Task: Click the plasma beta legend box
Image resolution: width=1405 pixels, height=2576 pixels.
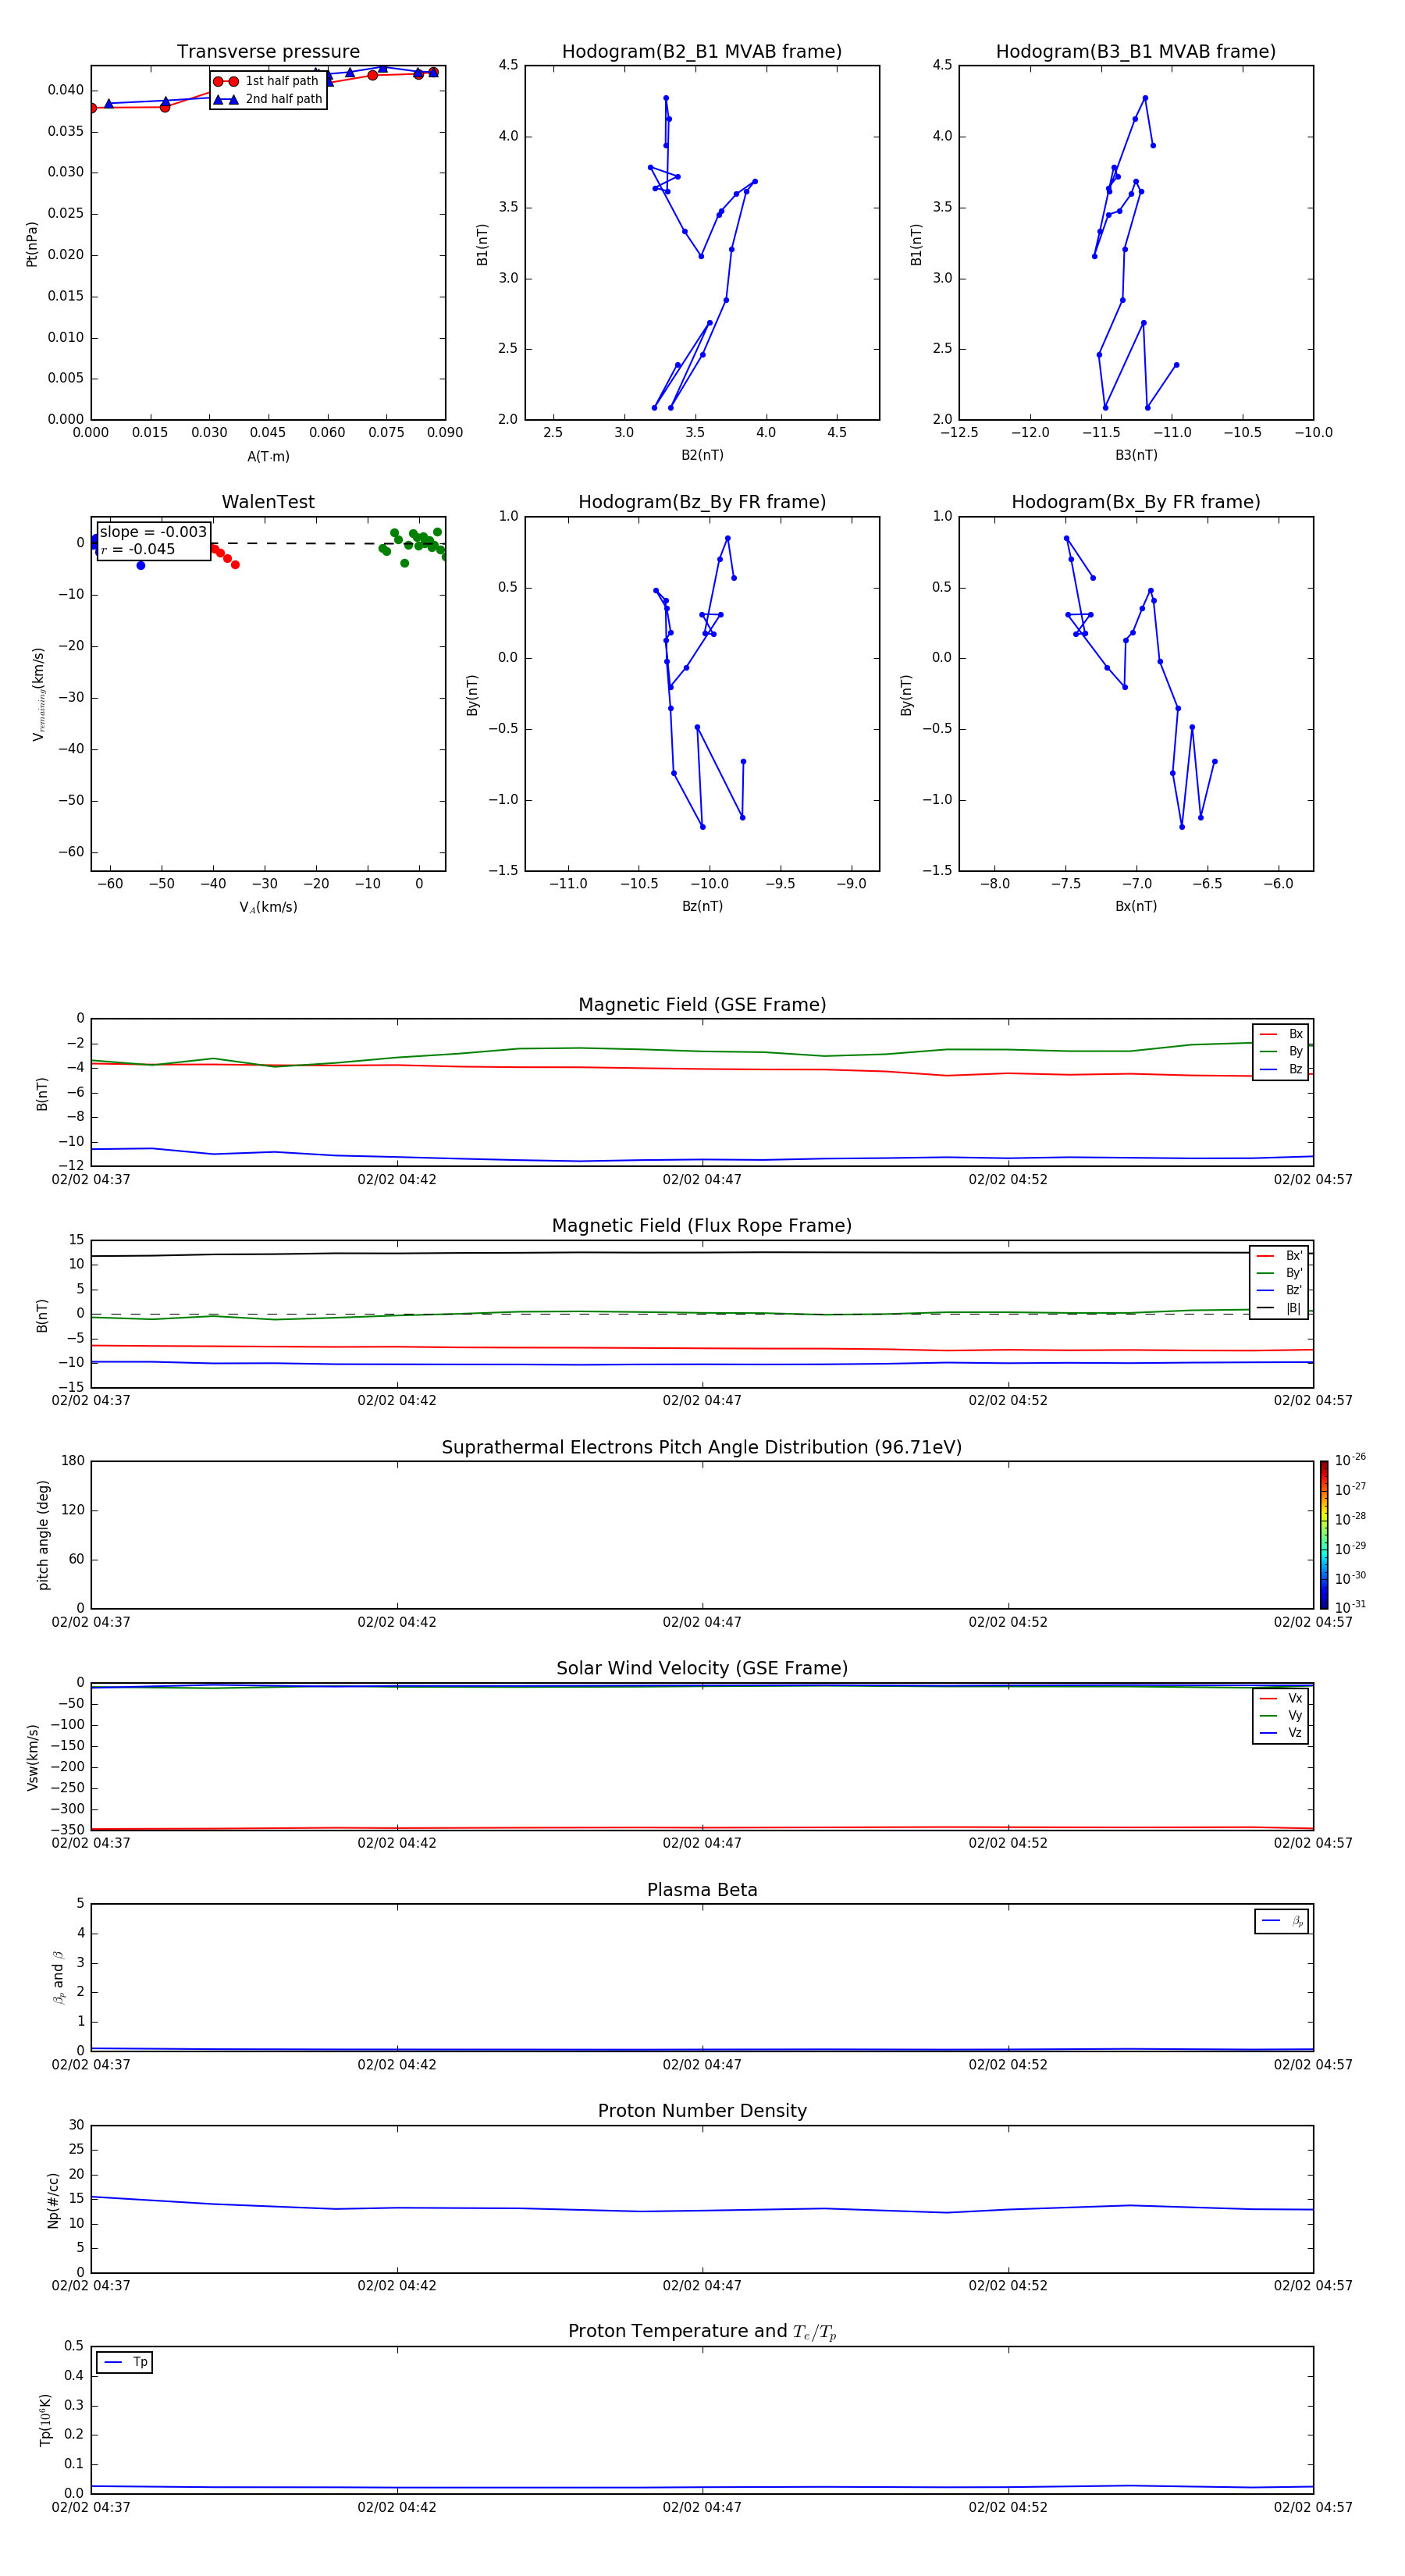Action: coord(1281,1921)
